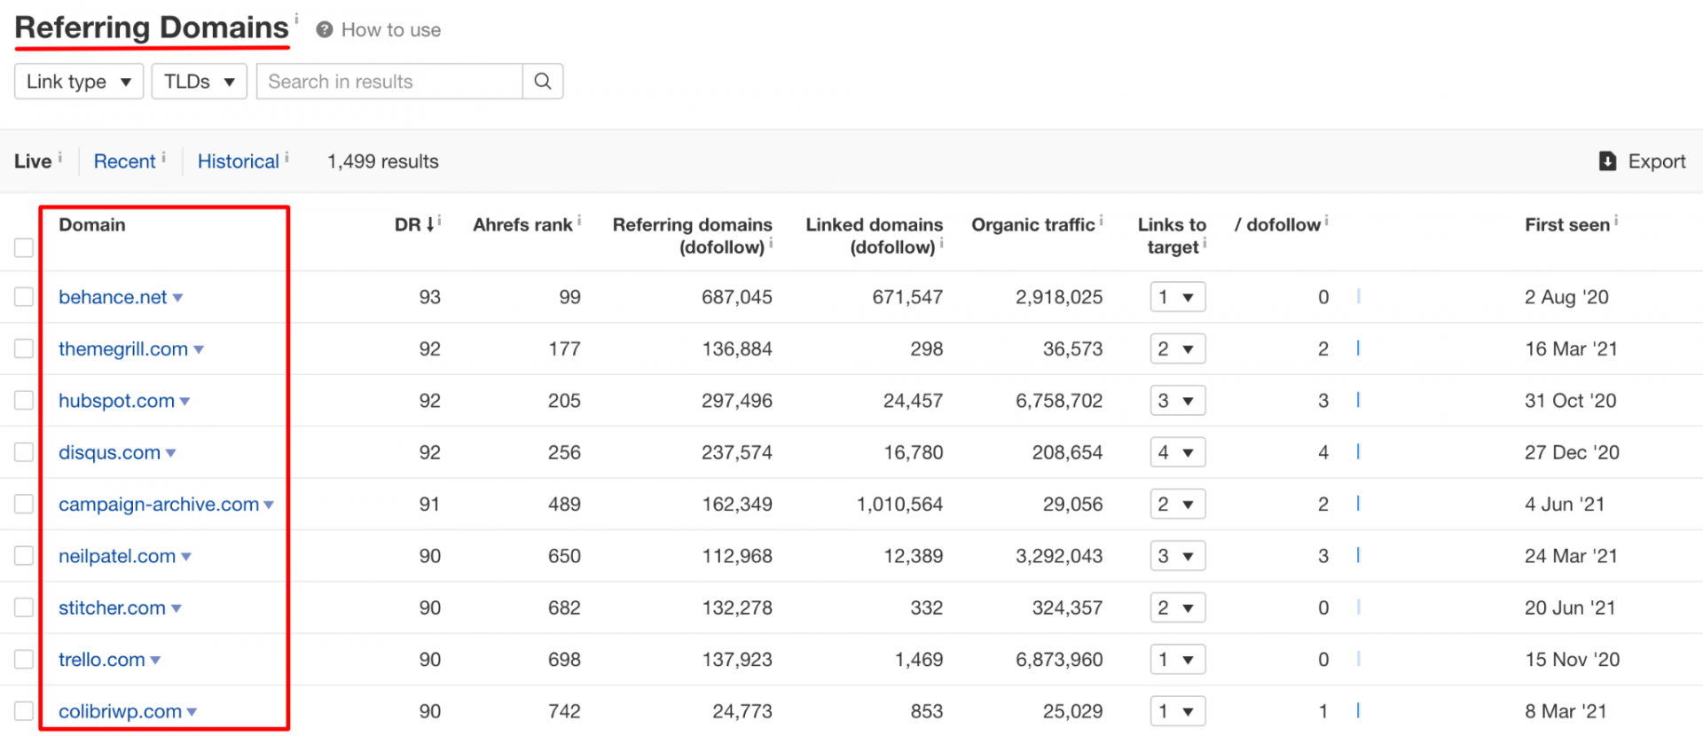
Task: Expand links to target for trello.com
Action: pyautogui.click(x=1178, y=659)
